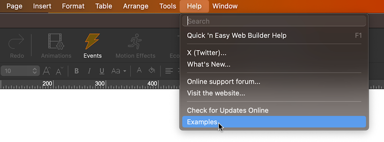Click the paint bucket highlight color icon
384x142 pixels.
[152, 70]
